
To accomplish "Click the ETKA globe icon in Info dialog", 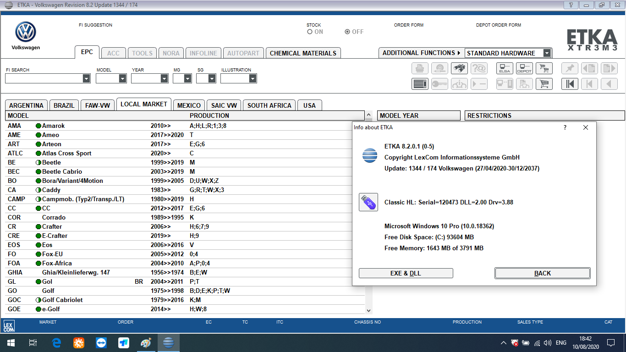I will tap(369, 155).
